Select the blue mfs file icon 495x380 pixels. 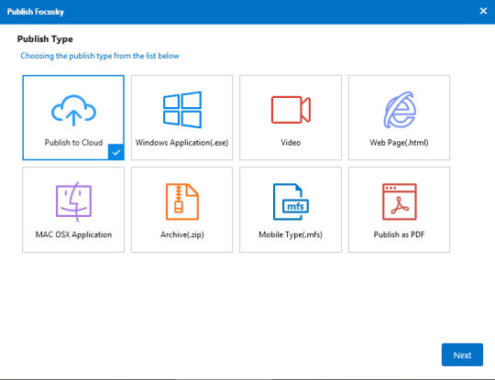[291, 201]
